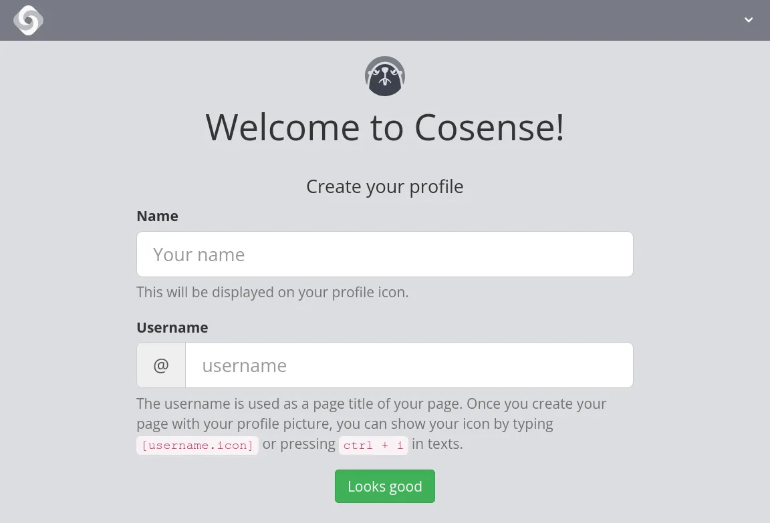
Task: Click the Cosense logo in the header
Action: tap(28, 20)
